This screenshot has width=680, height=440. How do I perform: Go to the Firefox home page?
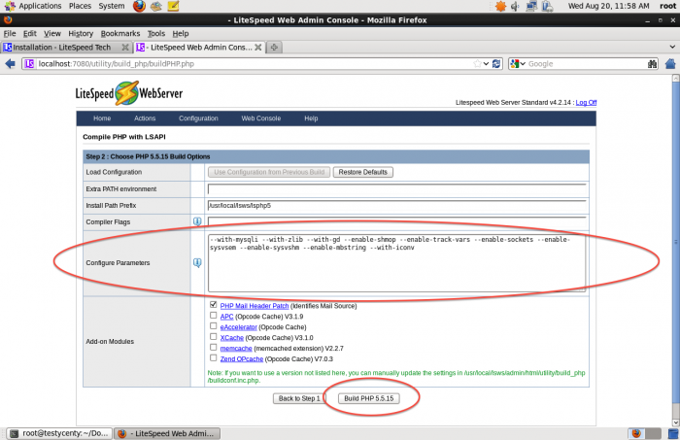click(x=670, y=64)
